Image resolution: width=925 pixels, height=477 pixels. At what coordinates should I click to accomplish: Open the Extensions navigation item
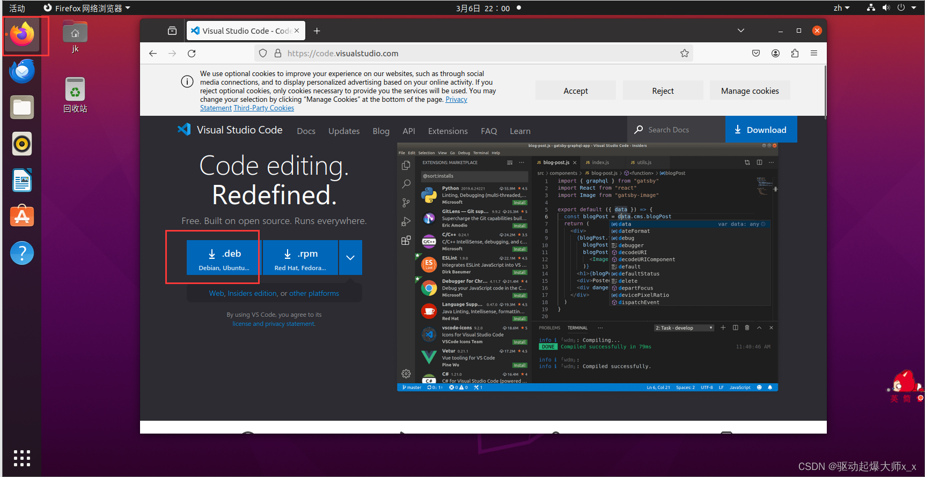(x=448, y=131)
